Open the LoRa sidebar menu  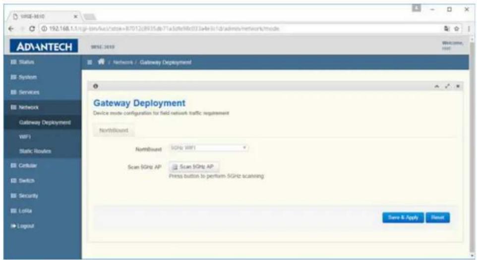[21, 211]
